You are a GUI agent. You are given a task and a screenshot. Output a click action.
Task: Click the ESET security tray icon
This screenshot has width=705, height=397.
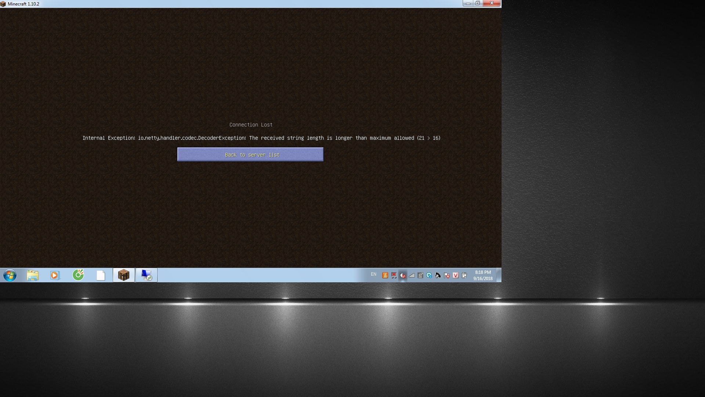coord(429,275)
